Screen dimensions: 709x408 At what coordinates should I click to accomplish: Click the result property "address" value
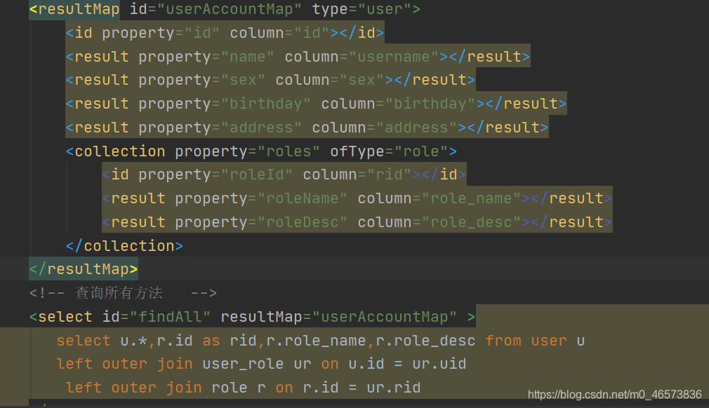click(x=261, y=128)
